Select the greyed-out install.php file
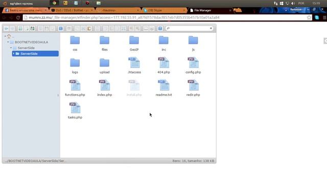Screen dimensions: 327x184 (134, 88)
